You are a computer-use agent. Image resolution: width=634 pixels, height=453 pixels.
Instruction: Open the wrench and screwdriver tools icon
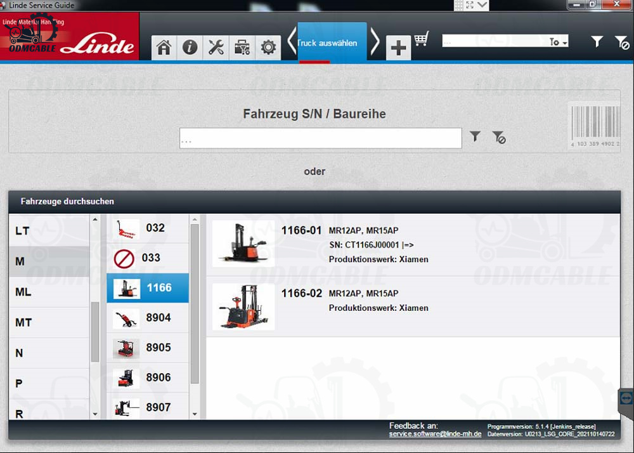tap(216, 48)
